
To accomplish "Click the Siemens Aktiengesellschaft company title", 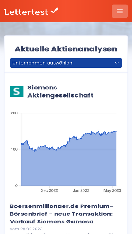I will tap(61, 92).
